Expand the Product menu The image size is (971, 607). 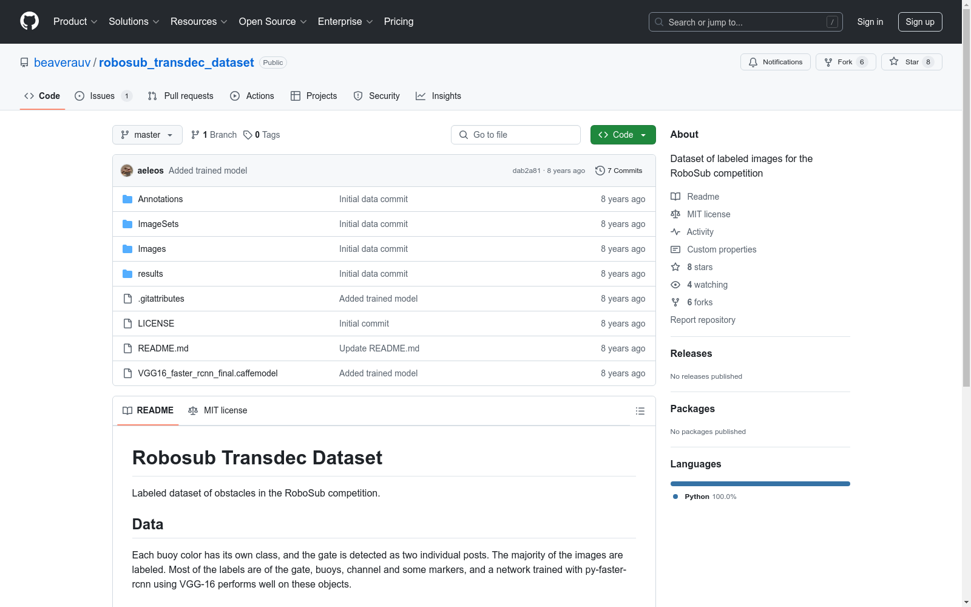(x=75, y=22)
